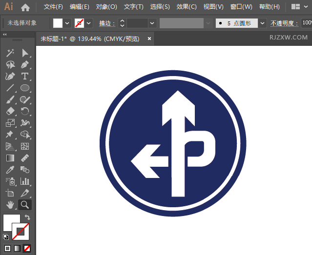Click the 描边 stroke panel link
This screenshot has height=255, width=312.
click(x=107, y=23)
